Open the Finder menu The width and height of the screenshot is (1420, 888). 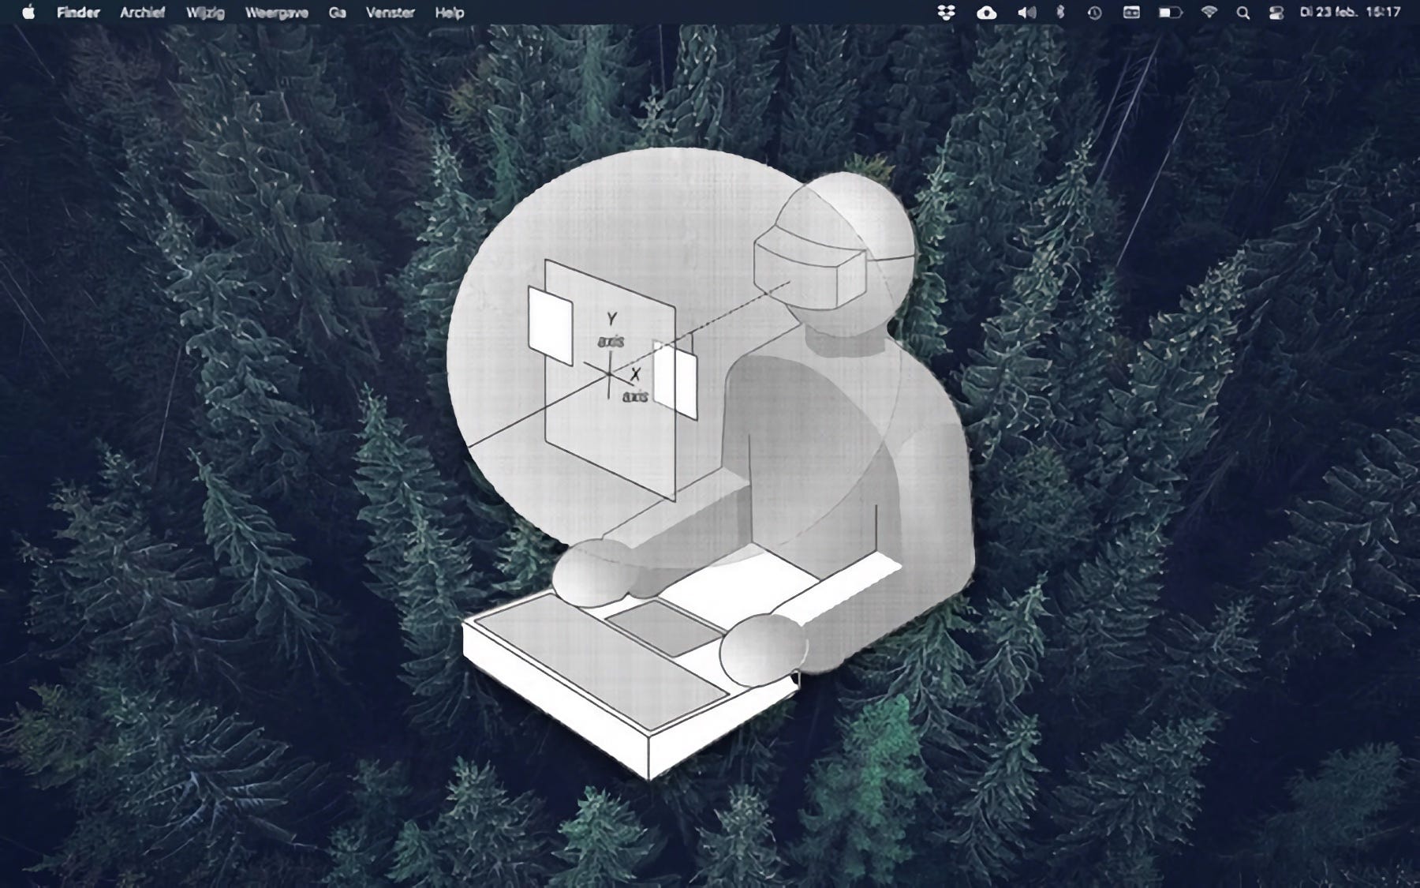78,13
